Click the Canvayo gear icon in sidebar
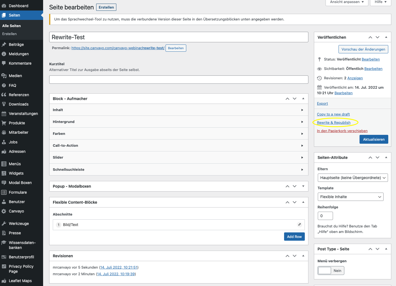The height and width of the screenshot is (286, 396). click(4, 211)
